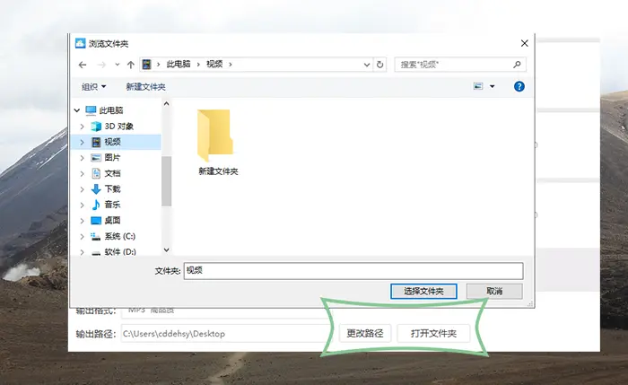This screenshot has height=385, width=628.
Task: Select 系统 (C:) drive in tree
Action: click(120, 236)
